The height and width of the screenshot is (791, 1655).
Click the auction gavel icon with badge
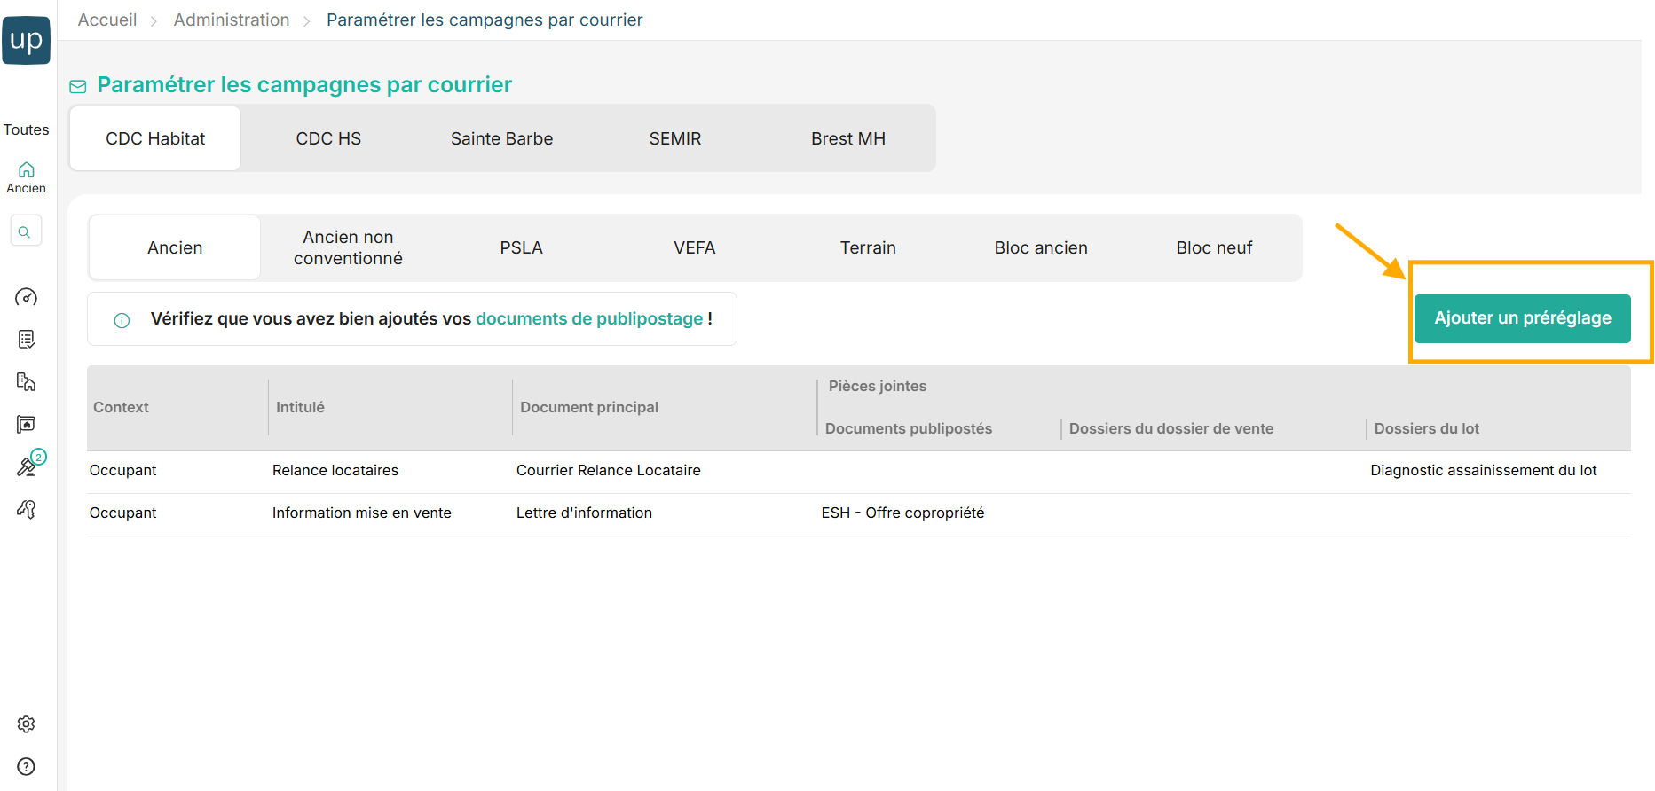click(28, 466)
